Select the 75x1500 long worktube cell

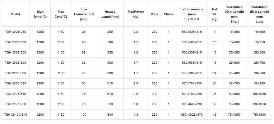click(x=259, y=114)
